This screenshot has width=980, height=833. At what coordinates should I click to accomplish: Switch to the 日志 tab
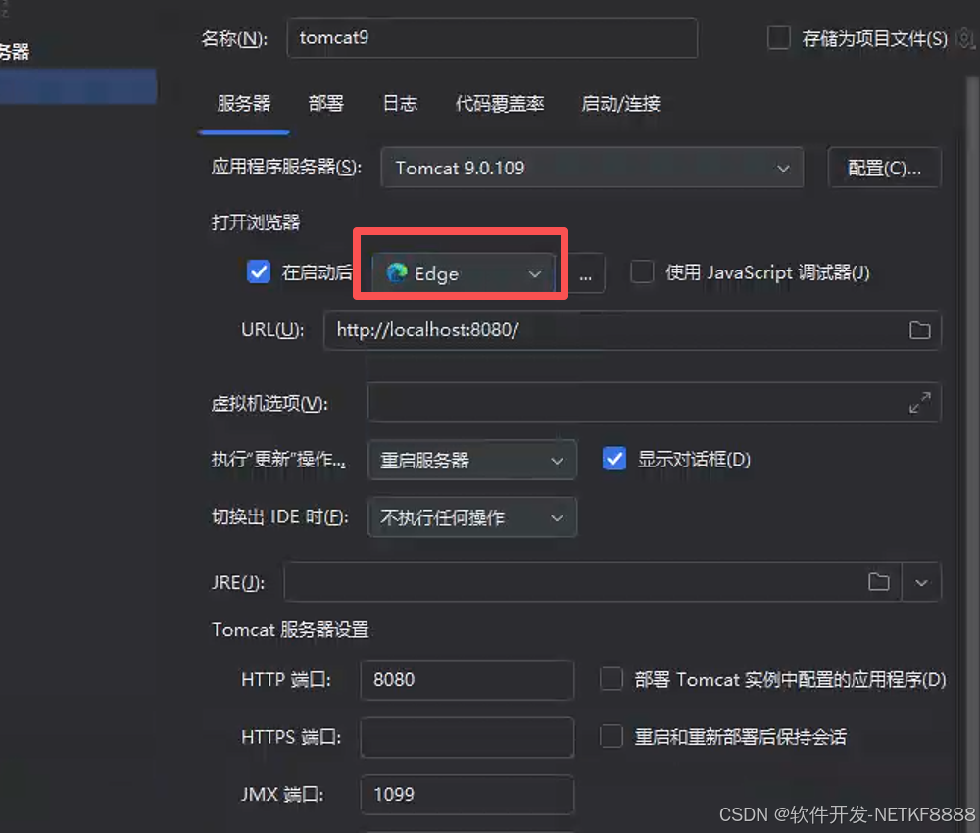point(400,103)
